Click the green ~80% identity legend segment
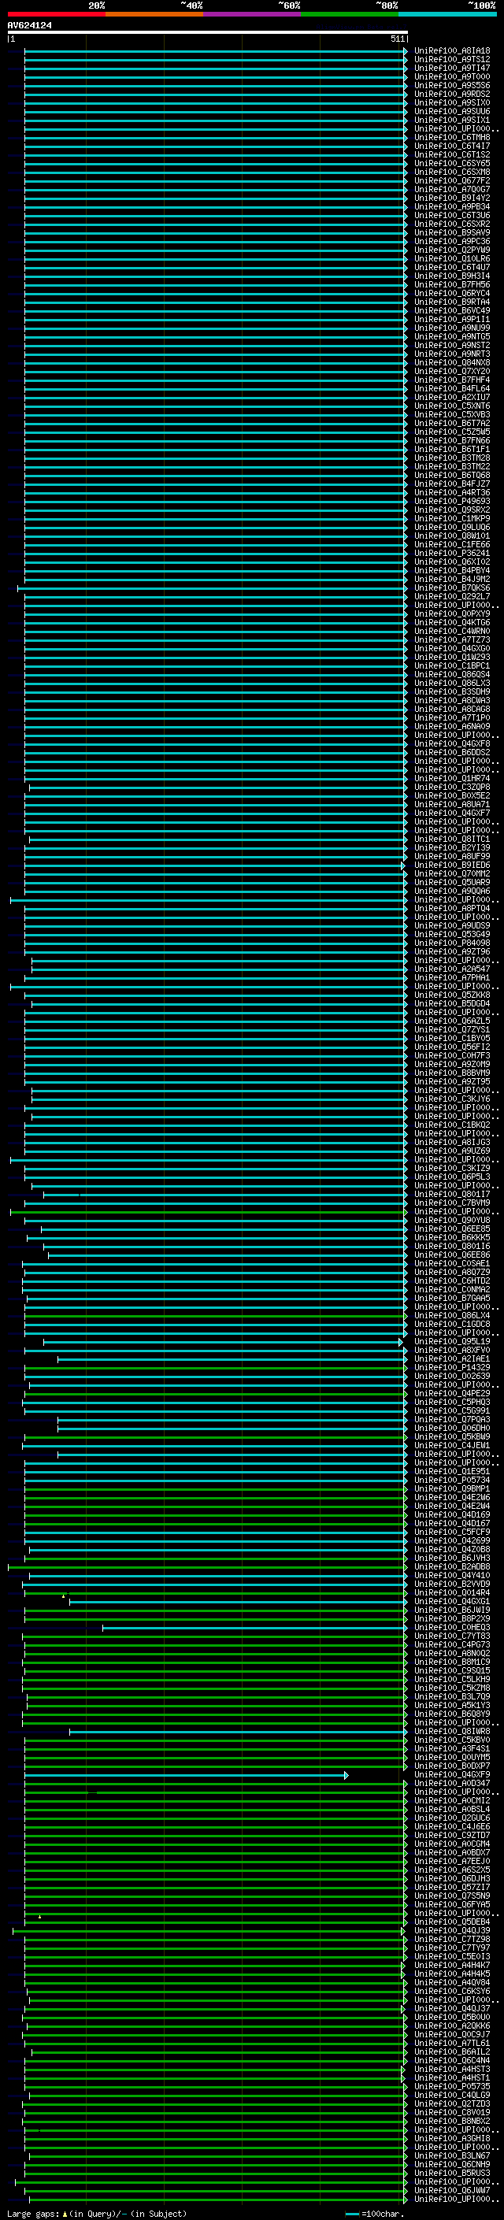 (x=350, y=14)
